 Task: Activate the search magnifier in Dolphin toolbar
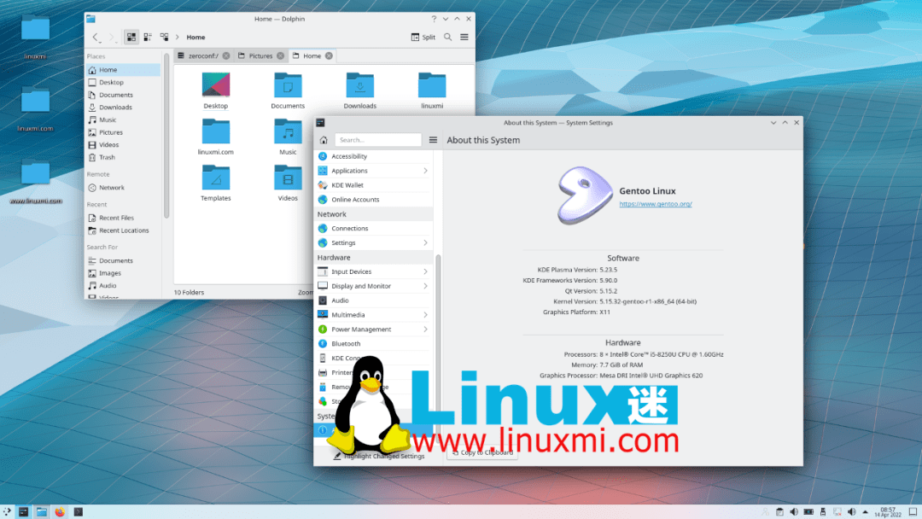(447, 37)
